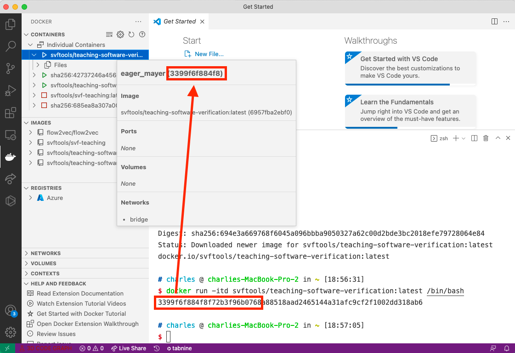
Task: Open the Explorer view in activity bar
Action: [11, 24]
